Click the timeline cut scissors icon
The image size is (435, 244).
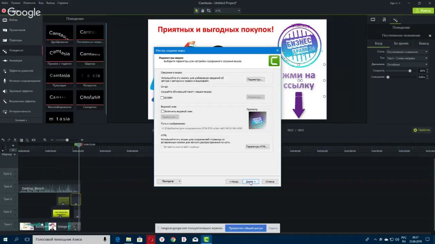(15, 140)
